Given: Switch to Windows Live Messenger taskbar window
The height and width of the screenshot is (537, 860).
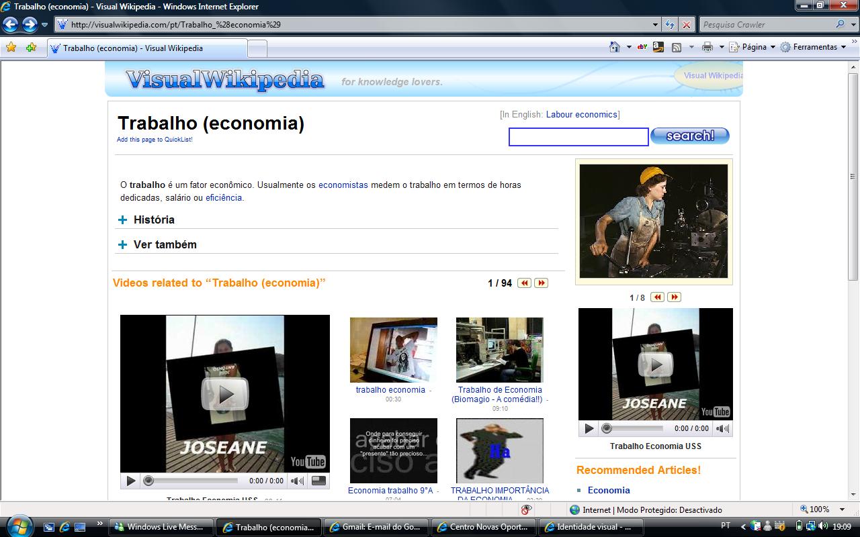Looking at the screenshot, I should [161, 527].
